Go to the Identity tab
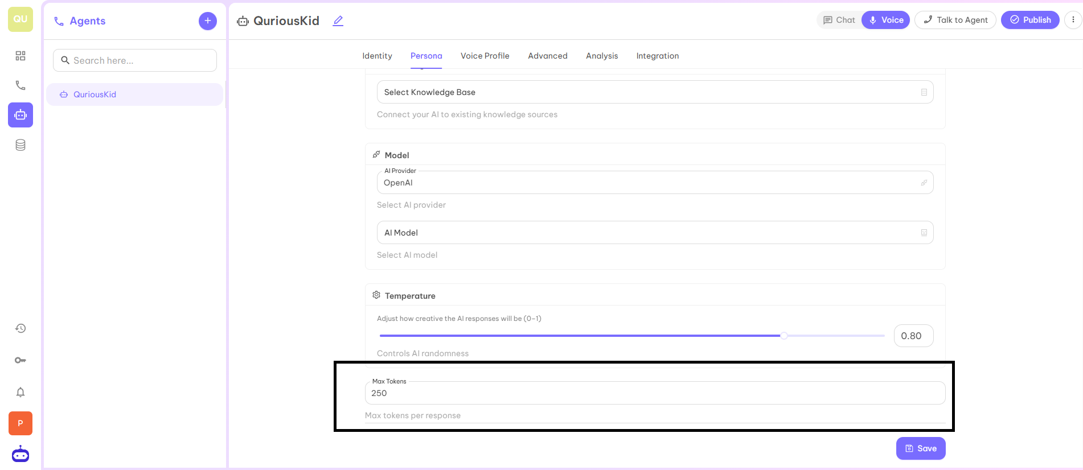 tap(377, 56)
